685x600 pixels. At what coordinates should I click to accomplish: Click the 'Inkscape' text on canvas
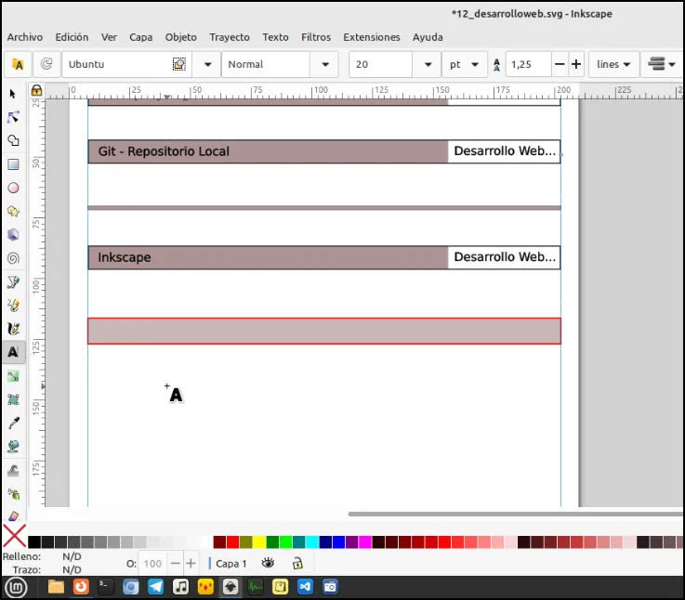point(124,257)
